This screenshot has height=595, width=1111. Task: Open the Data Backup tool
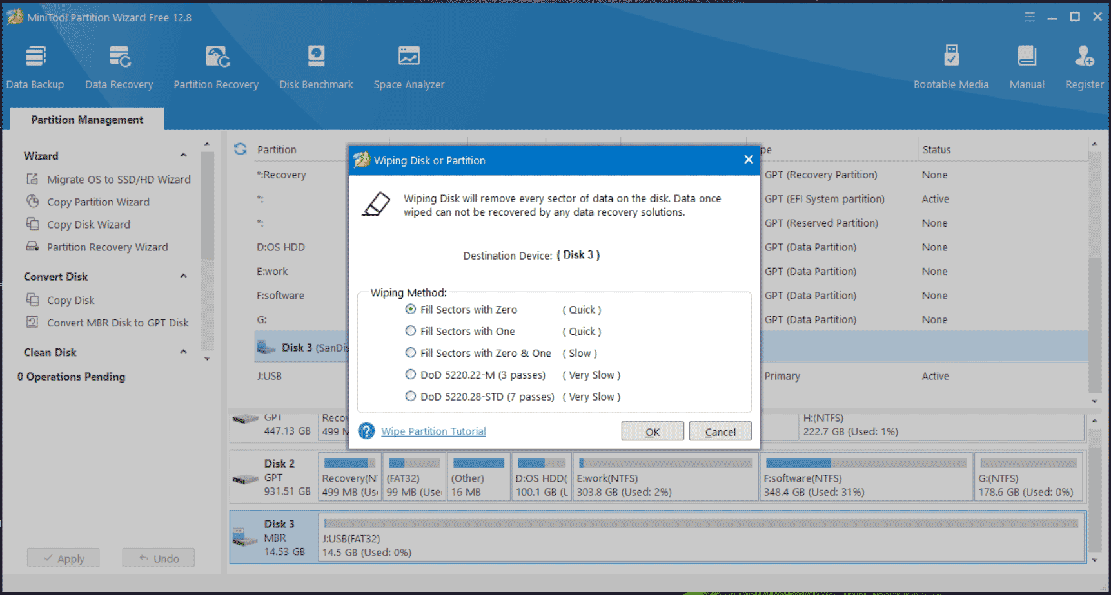[35, 67]
